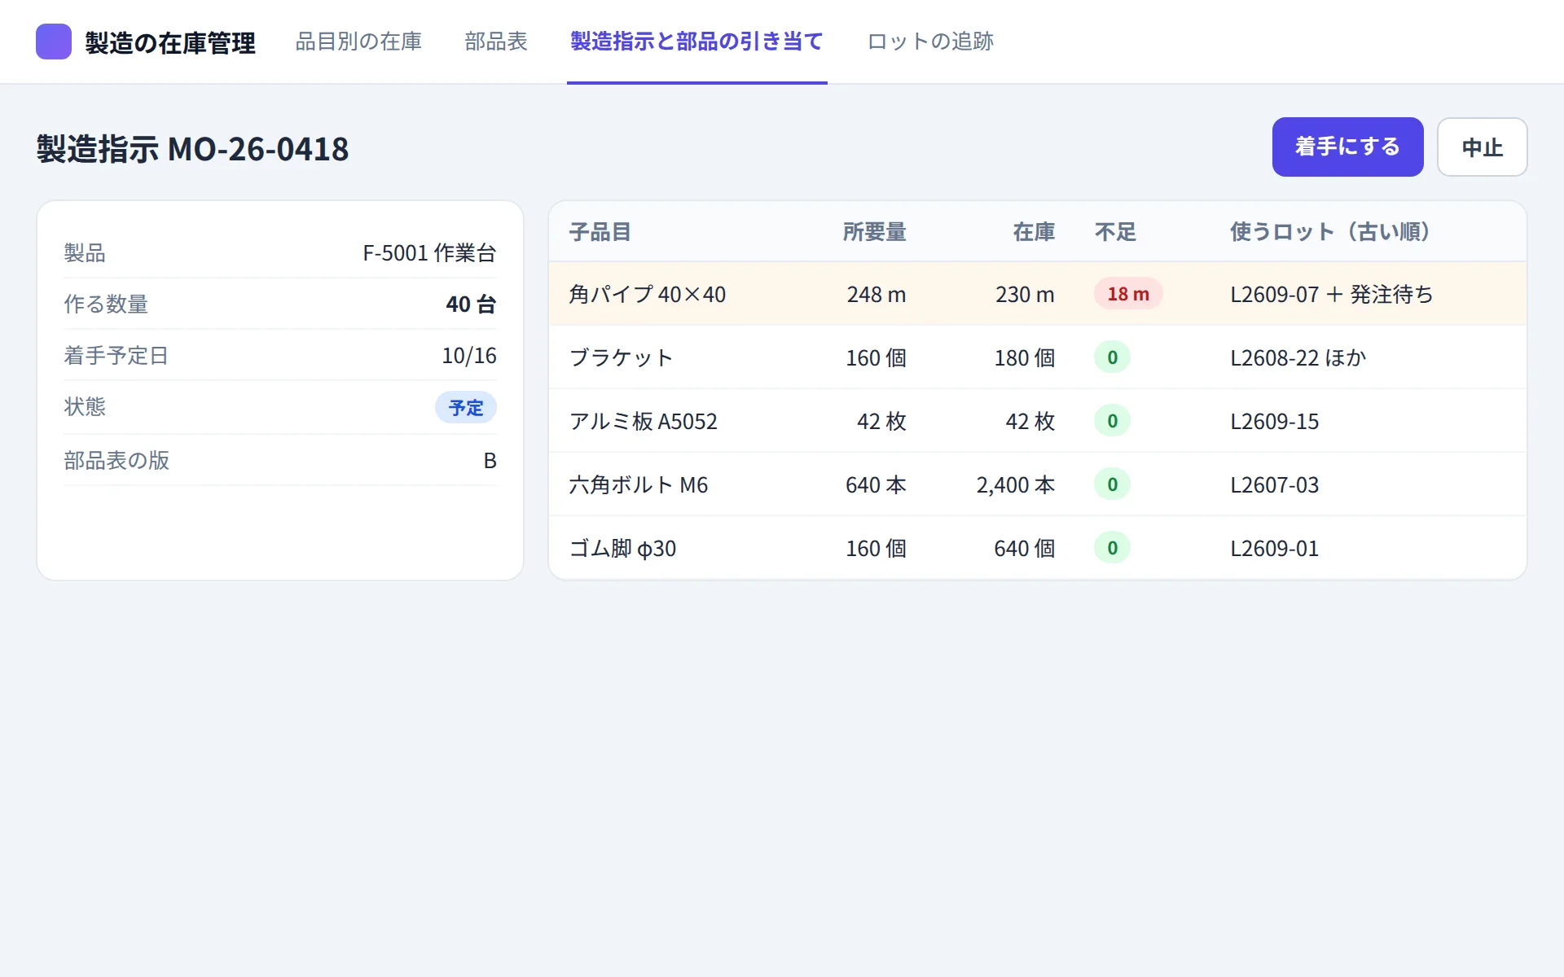Click the purple app logo icon
Image resolution: width=1564 pixels, height=977 pixels.
click(54, 42)
